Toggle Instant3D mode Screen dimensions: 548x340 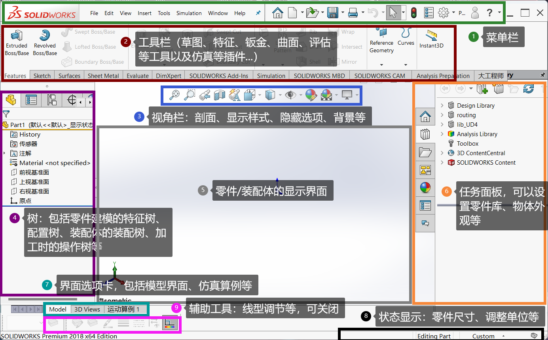coord(431,39)
